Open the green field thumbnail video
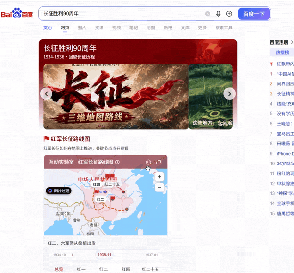This screenshot has height=273, width=294. (x=211, y=97)
